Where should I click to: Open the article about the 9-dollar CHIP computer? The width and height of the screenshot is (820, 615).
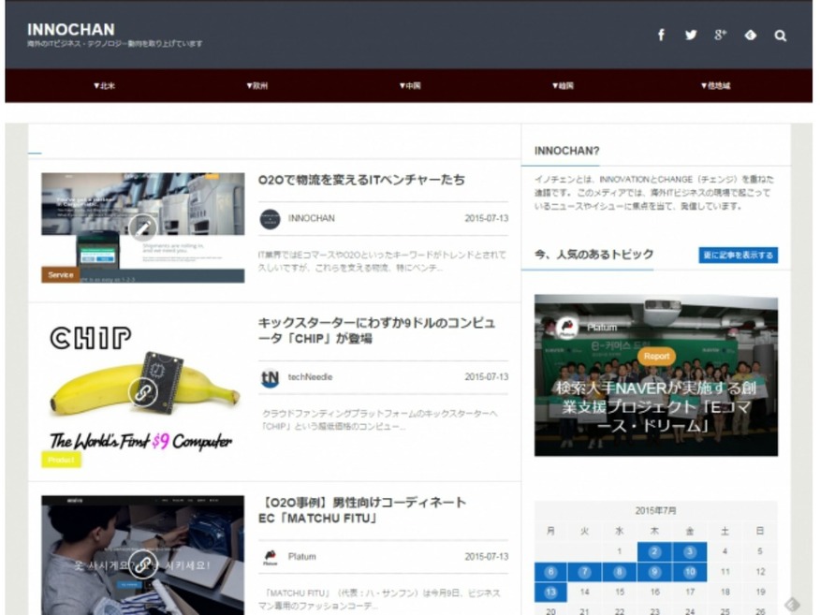[376, 330]
